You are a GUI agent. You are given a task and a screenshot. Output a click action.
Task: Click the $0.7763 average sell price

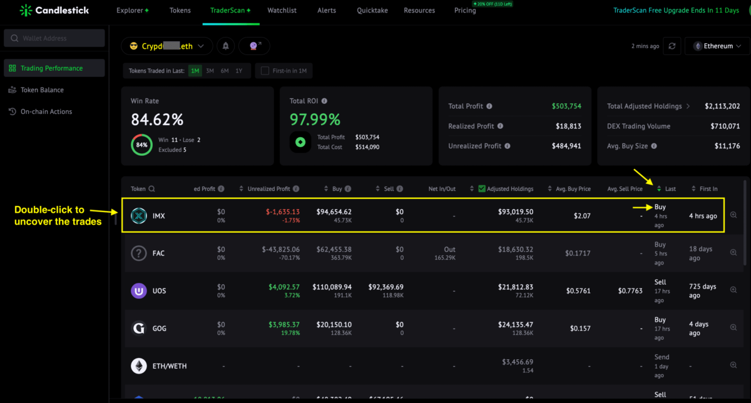pos(630,291)
